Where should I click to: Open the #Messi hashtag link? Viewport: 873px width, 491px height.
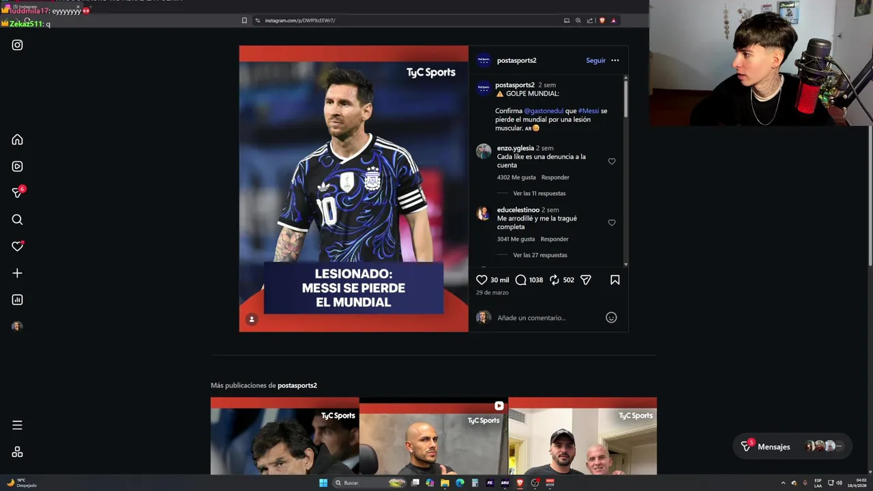pyautogui.click(x=588, y=110)
